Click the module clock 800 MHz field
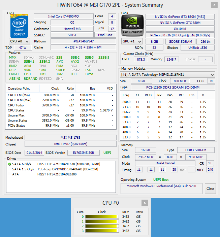Image resolution: width=220 pixels, height=237 pixels. click(x=180, y=81)
